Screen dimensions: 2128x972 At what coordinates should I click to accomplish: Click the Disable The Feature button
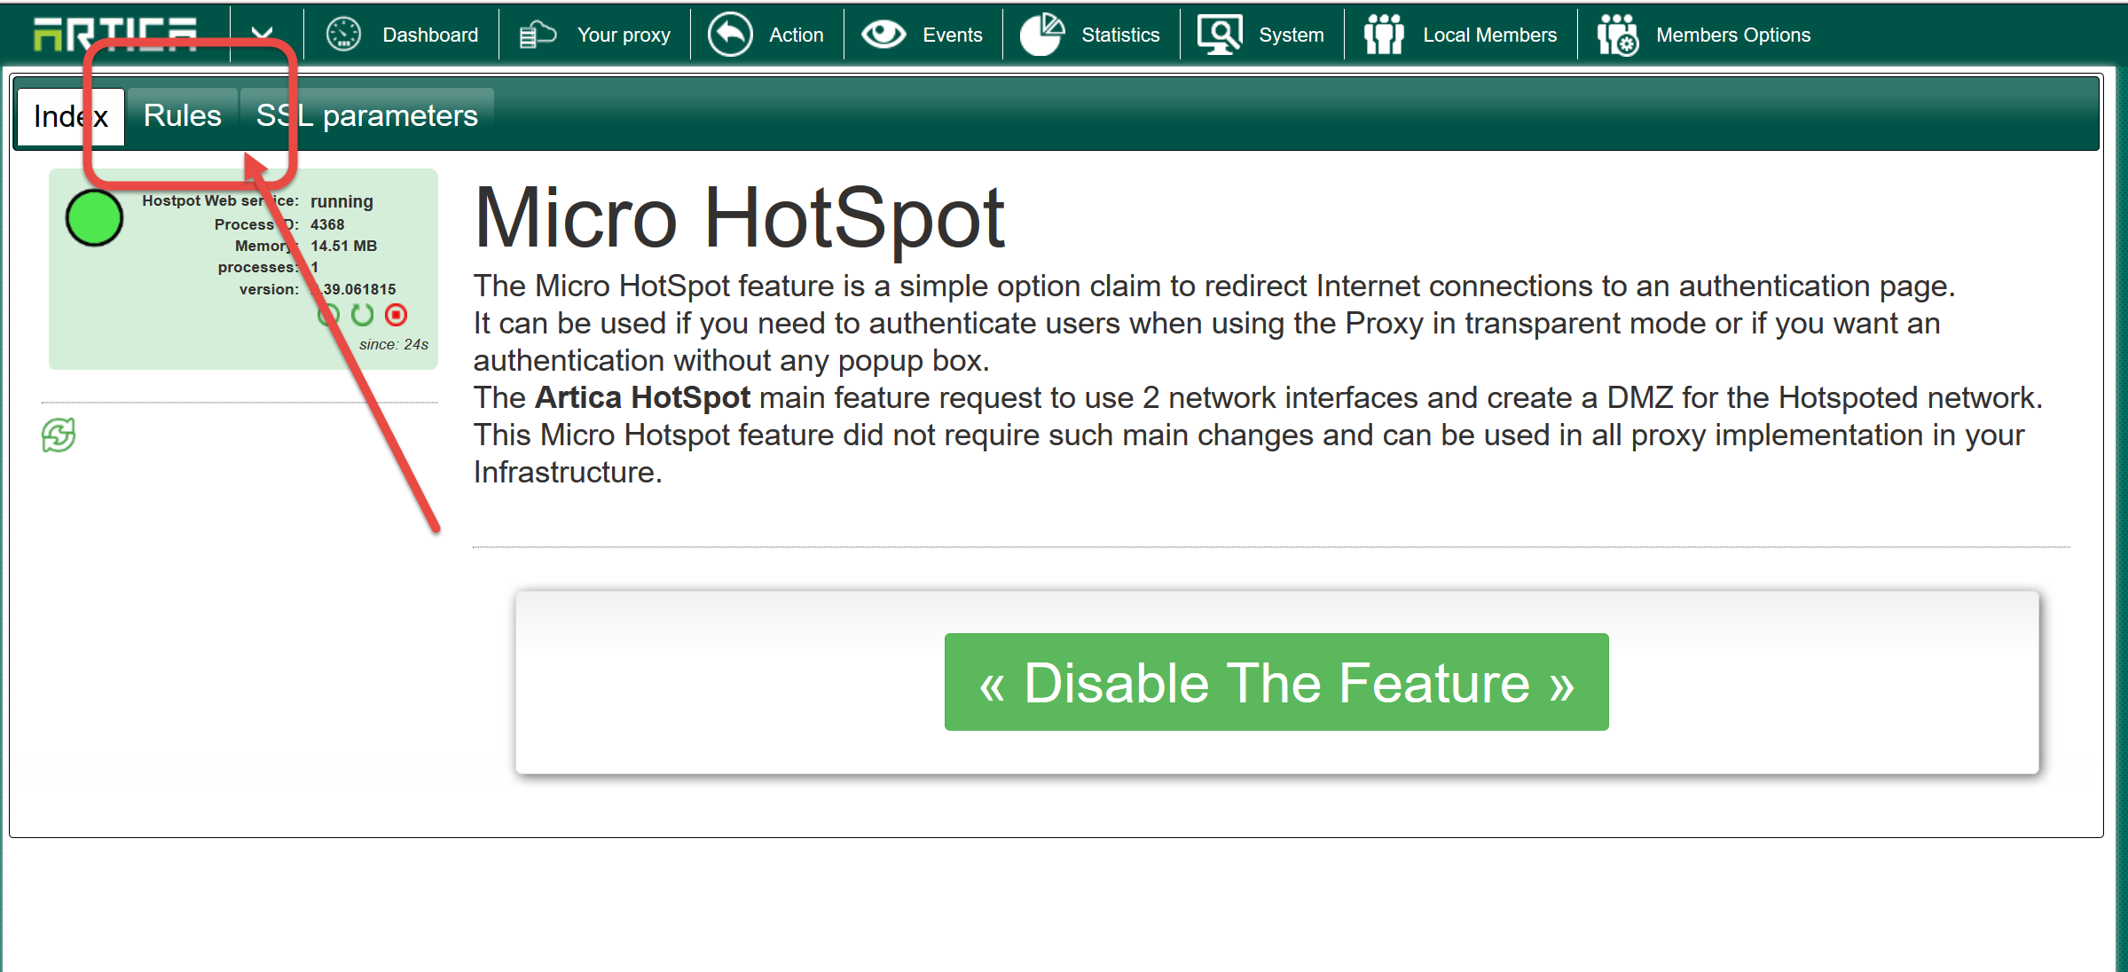1276,682
